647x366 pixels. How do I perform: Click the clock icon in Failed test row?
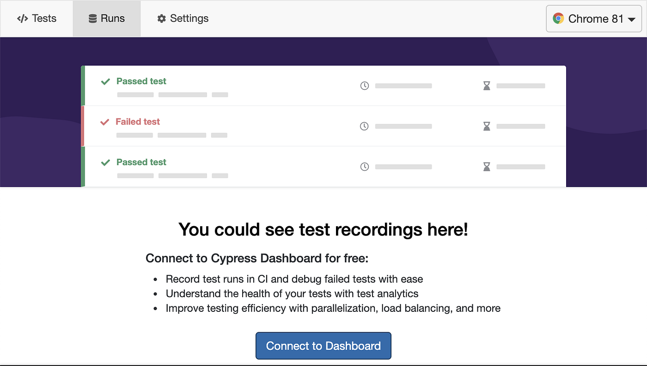click(364, 126)
